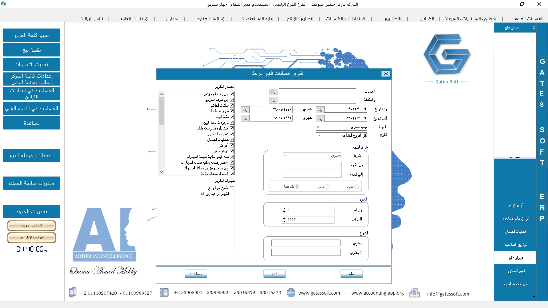Click the scroll-down arrow at side panel bottom

[533, 297]
